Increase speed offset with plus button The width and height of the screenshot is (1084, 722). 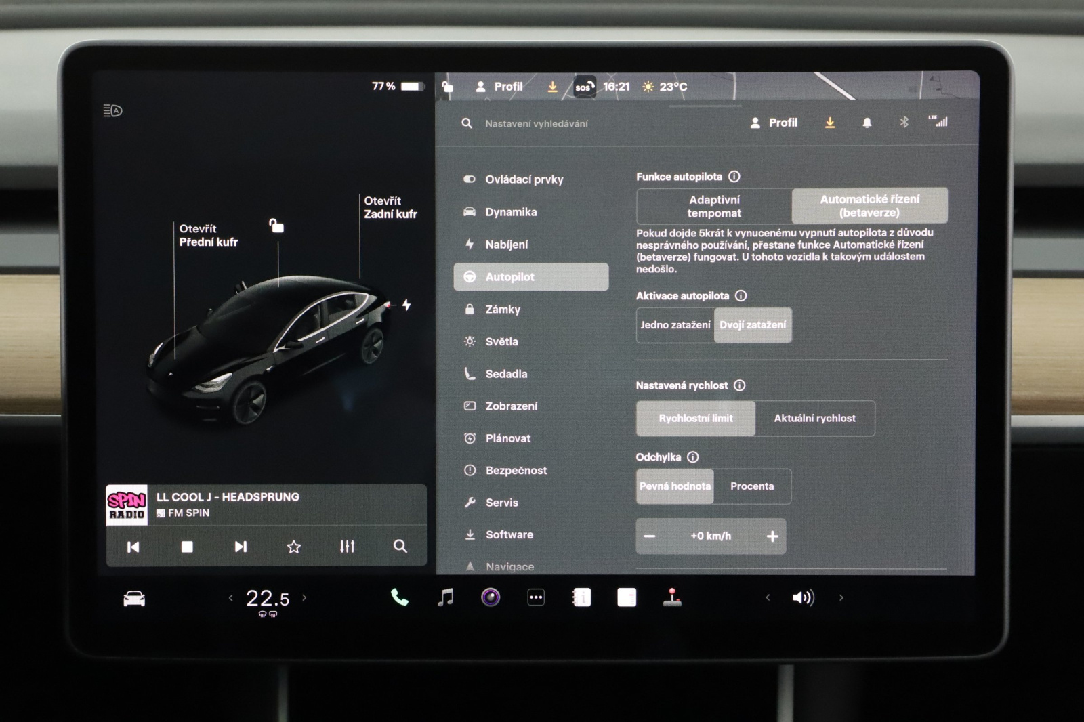[x=772, y=536]
